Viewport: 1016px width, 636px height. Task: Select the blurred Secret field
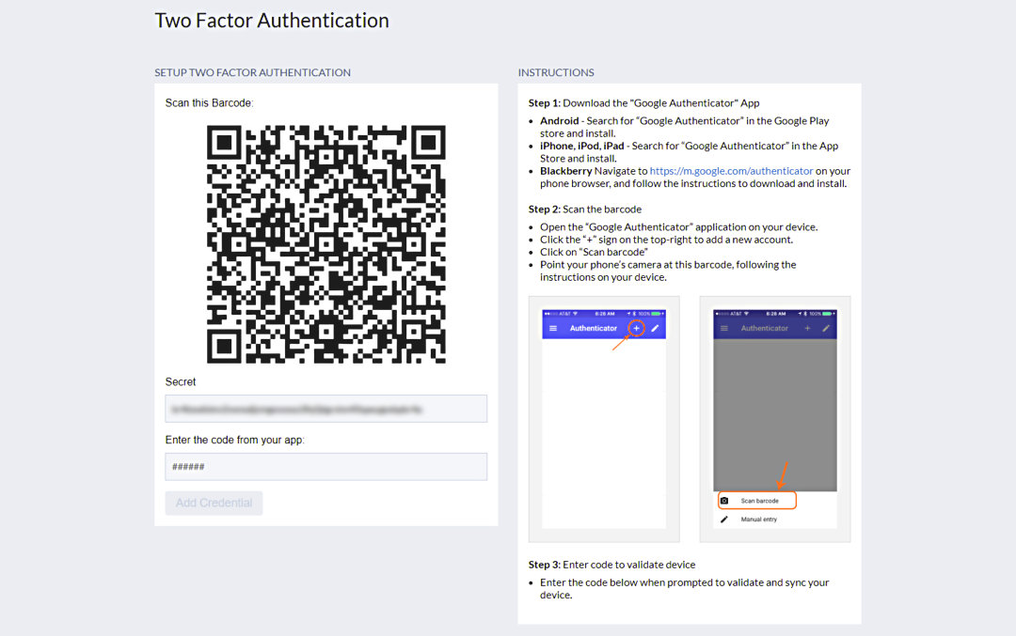point(325,409)
